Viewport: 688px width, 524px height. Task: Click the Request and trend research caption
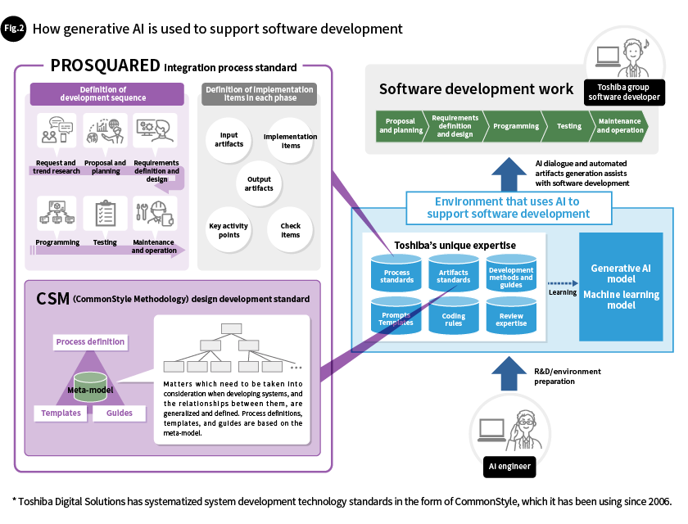57,167
